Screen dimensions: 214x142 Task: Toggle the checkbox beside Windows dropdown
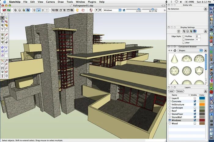[124, 10]
